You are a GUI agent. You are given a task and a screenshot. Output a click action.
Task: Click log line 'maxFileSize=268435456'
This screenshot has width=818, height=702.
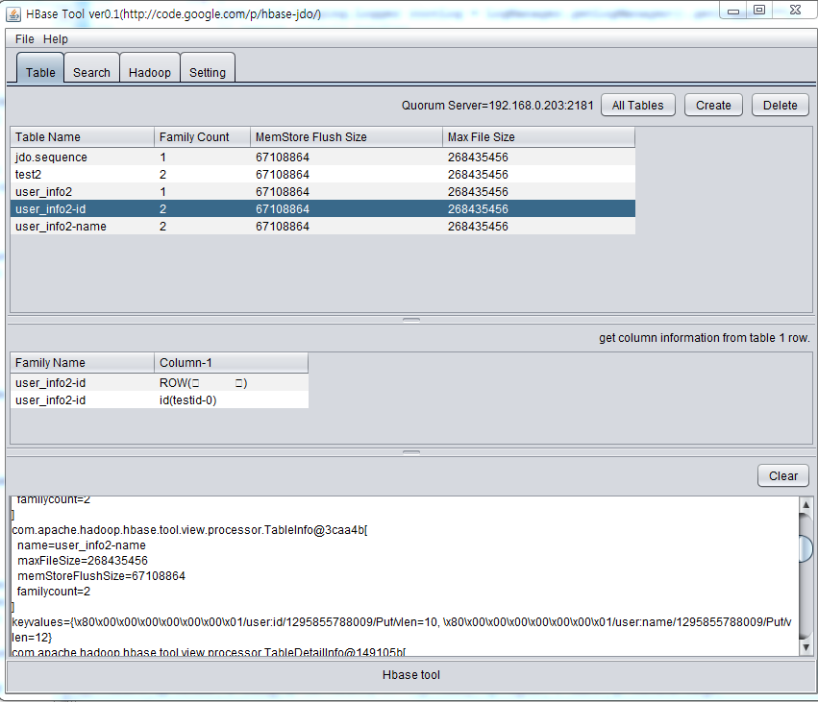coord(83,560)
